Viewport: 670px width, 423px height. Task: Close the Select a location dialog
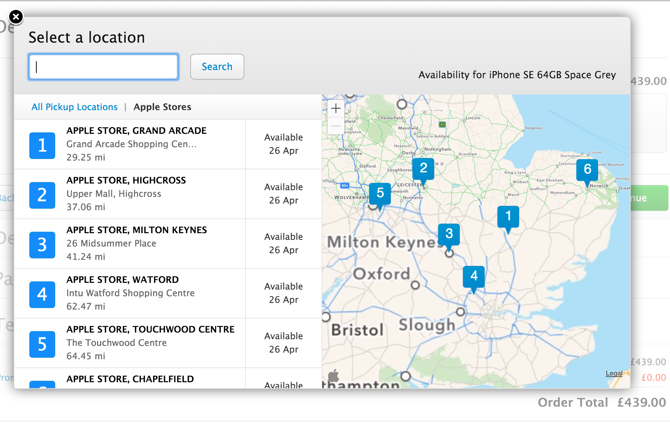click(16, 17)
